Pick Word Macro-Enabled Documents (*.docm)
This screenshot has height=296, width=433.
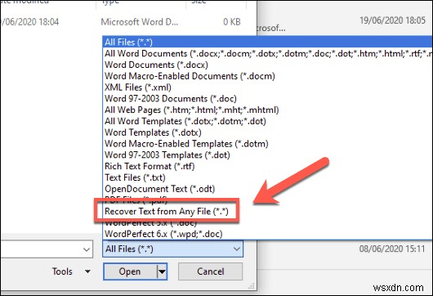(267, 76)
